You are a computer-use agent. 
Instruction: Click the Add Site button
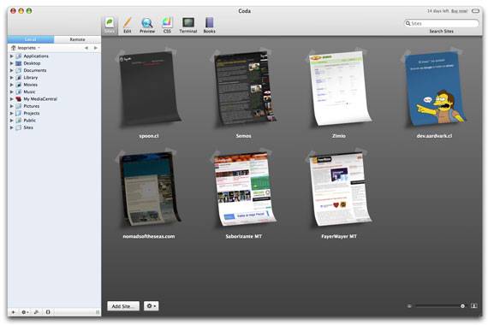[x=123, y=306]
